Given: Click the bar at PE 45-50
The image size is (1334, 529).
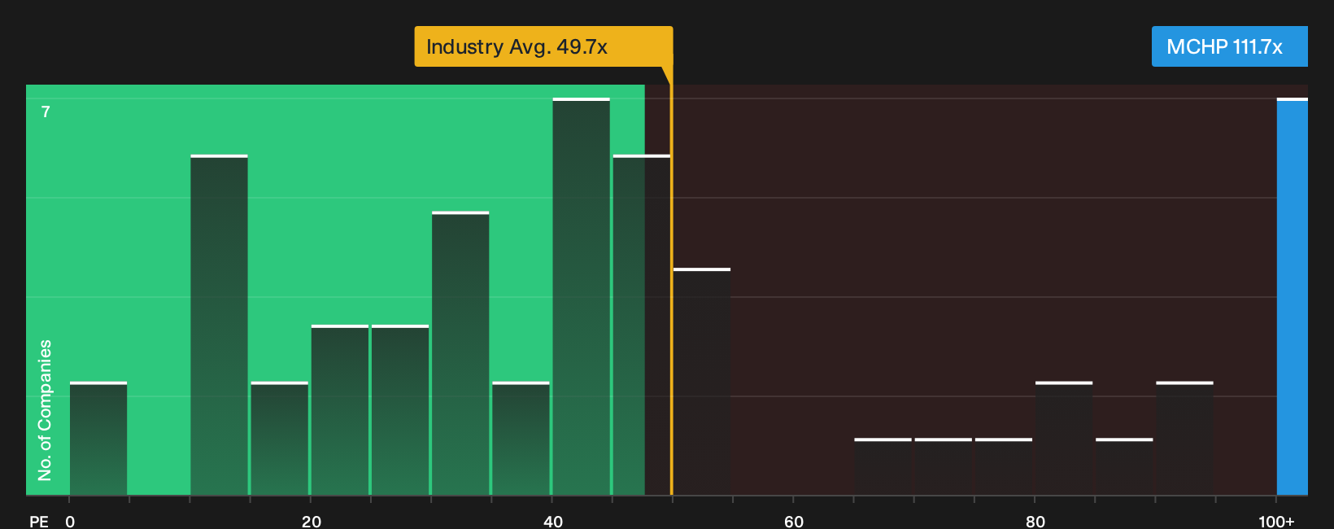Looking at the screenshot, I should [x=642, y=325].
